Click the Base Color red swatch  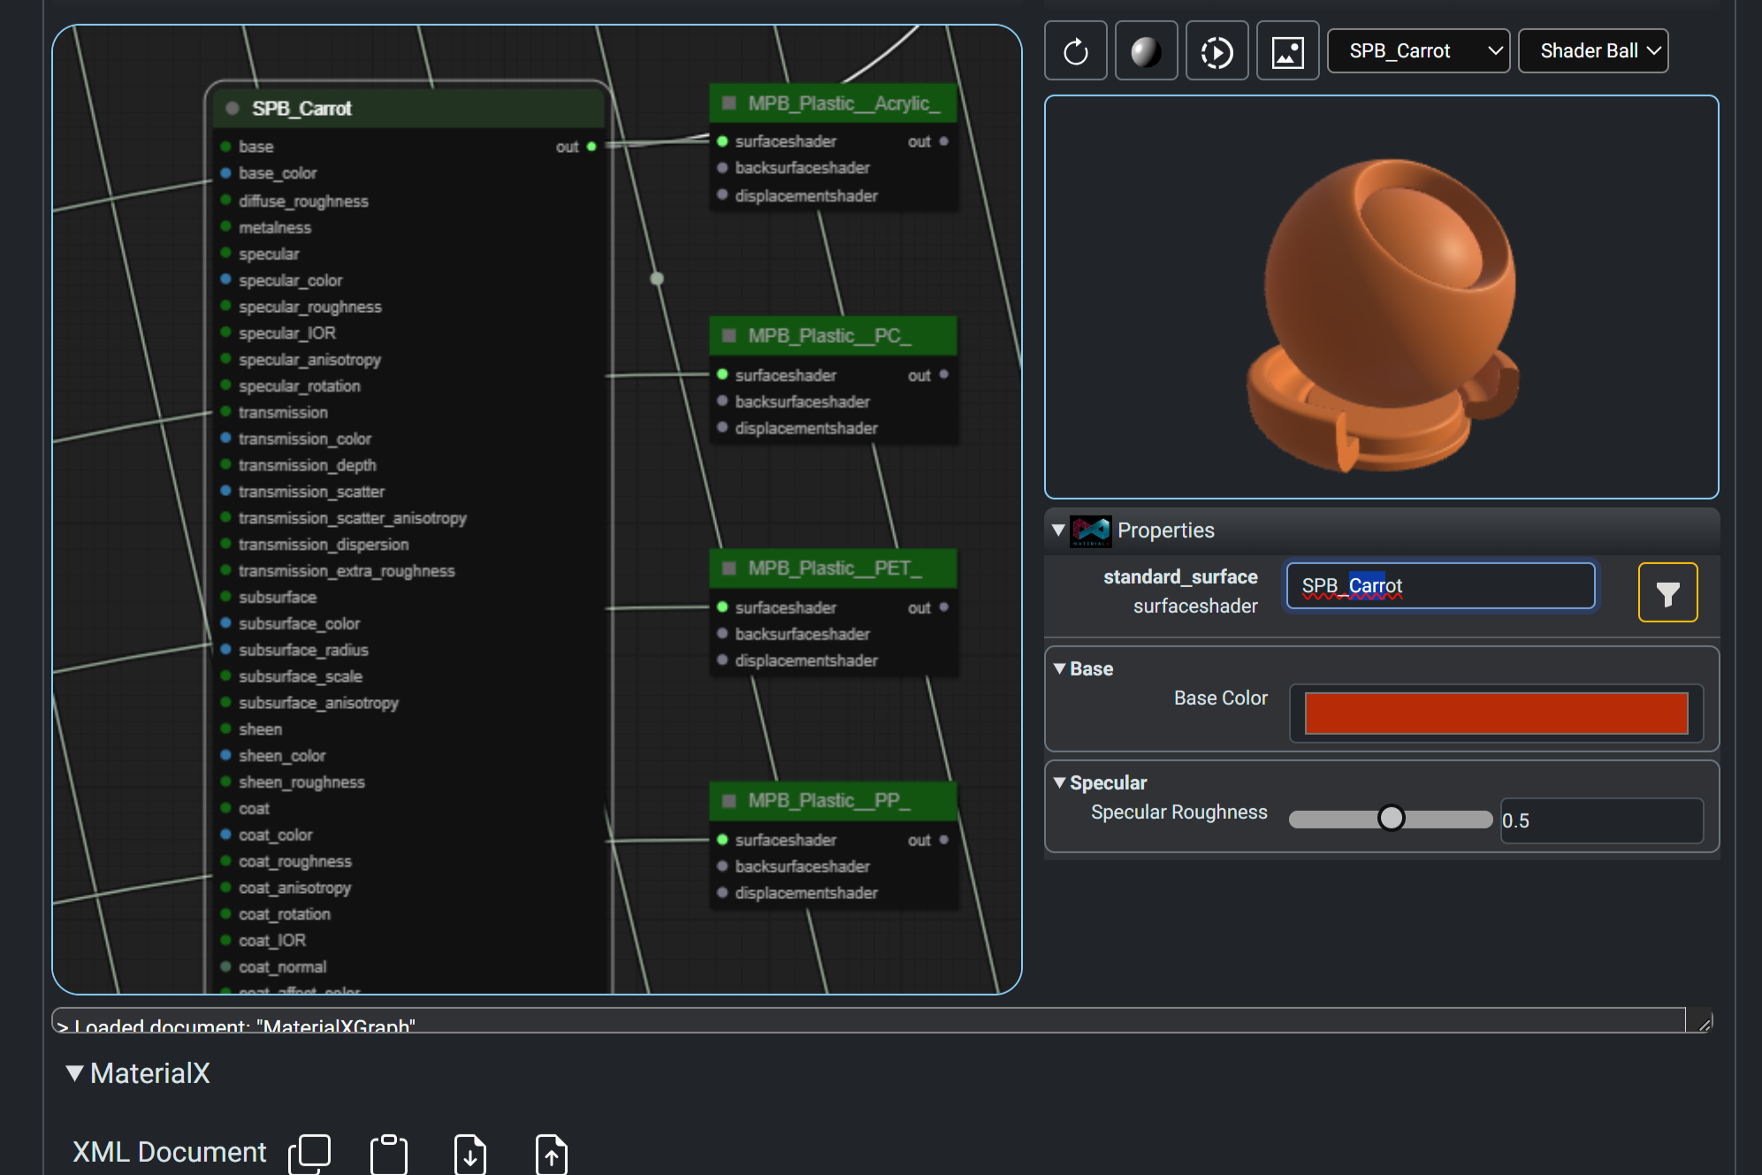(1496, 713)
